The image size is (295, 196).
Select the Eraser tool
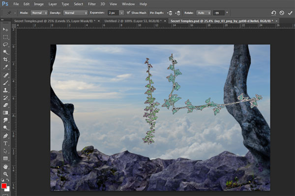pyautogui.click(x=5, y=105)
